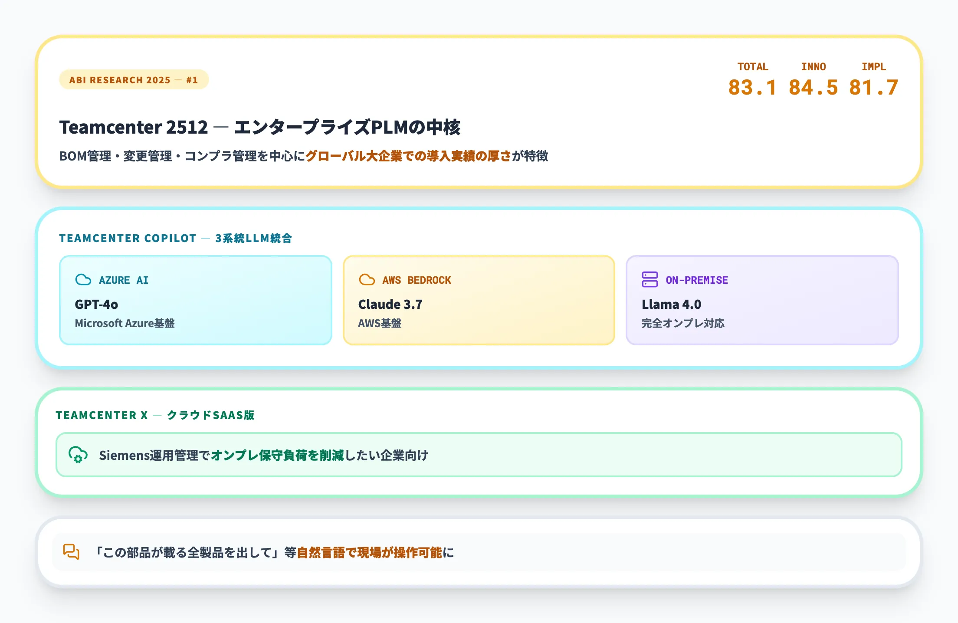This screenshot has width=958, height=623.
Task: Click the TOTAL column label
Action: [753, 67]
